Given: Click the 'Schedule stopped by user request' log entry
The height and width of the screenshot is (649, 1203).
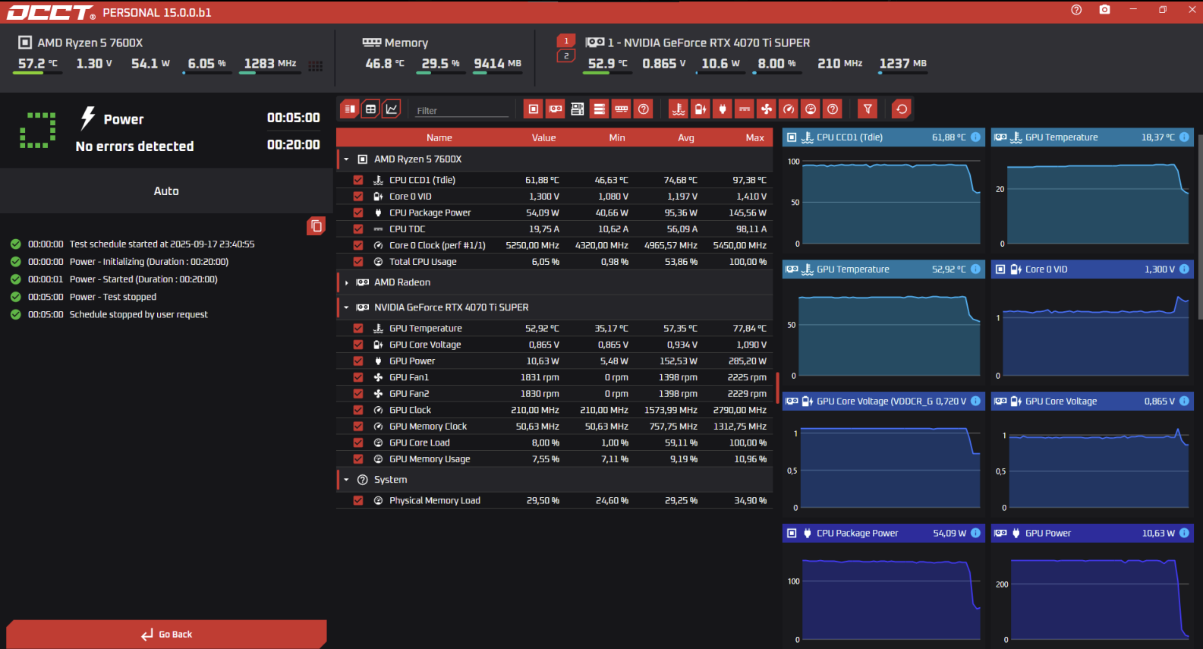Looking at the screenshot, I should (138, 314).
